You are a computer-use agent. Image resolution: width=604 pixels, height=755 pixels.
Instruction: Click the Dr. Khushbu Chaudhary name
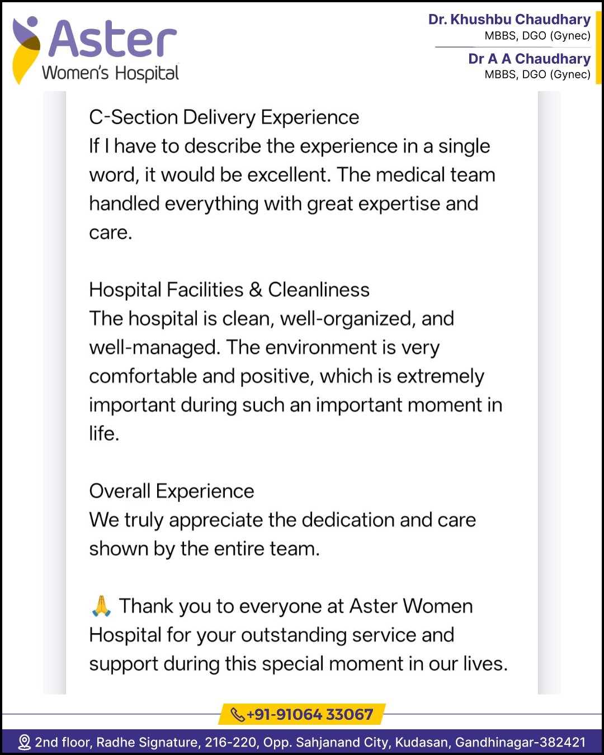pyautogui.click(x=509, y=20)
